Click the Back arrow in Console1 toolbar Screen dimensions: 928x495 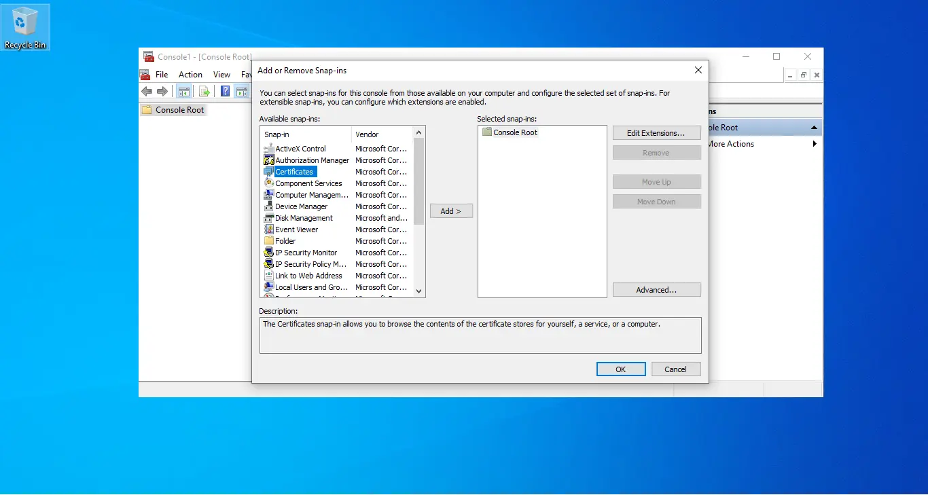tap(147, 92)
